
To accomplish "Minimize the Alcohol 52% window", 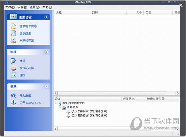I will [164, 2].
